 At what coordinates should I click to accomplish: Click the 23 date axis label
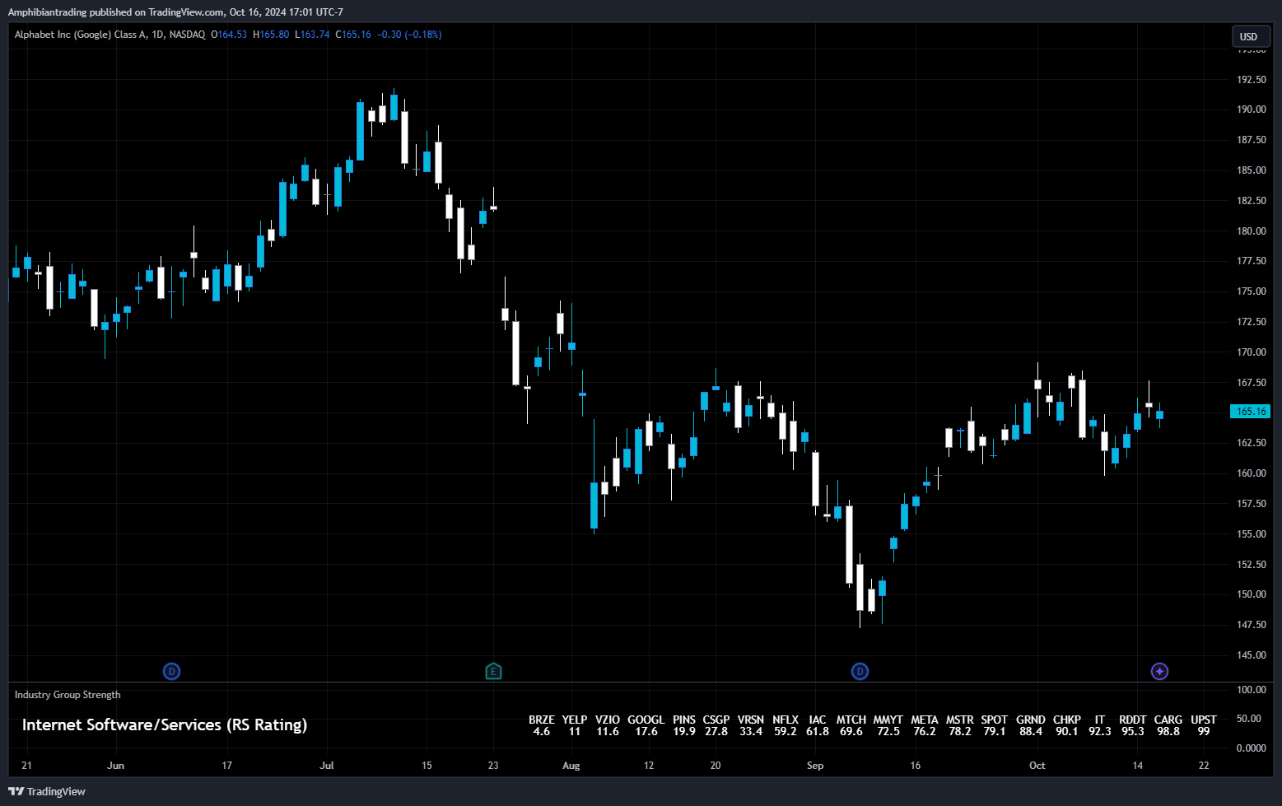[493, 766]
